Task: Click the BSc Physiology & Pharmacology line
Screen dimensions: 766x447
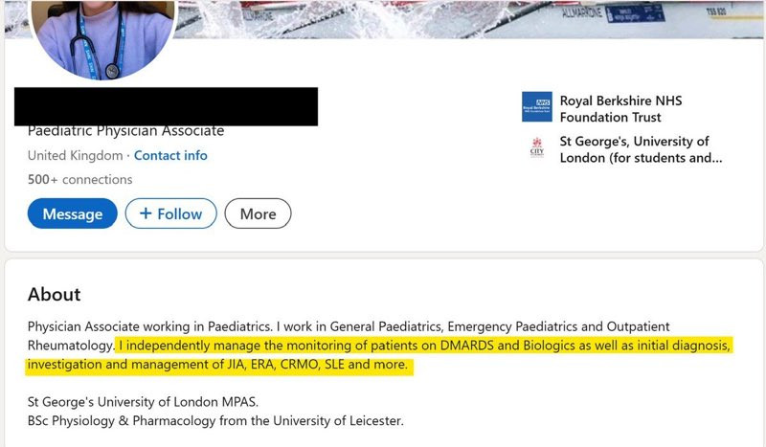Action: 215,420
